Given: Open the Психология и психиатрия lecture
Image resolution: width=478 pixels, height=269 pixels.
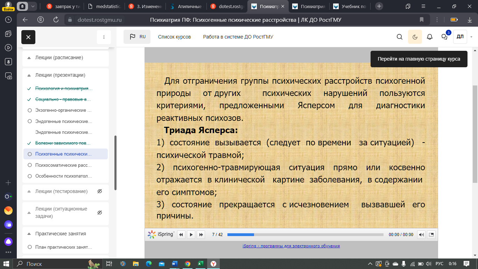Looking at the screenshot, I should click(x=64, y=89).
